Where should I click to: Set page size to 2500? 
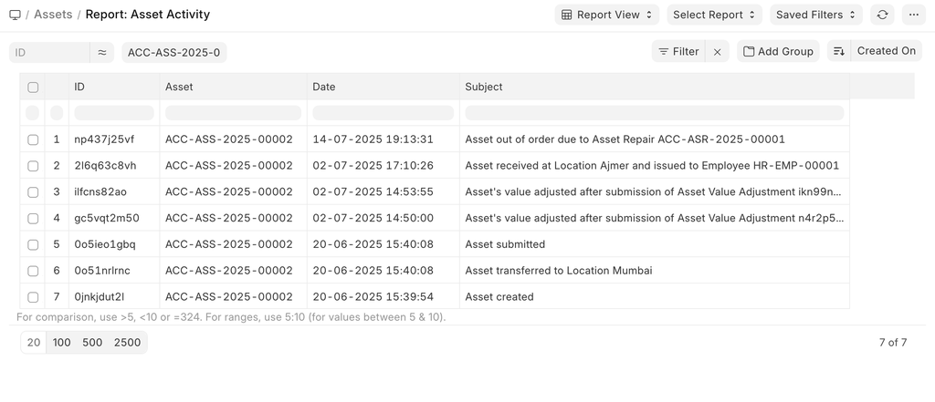[x=127, y=343]
